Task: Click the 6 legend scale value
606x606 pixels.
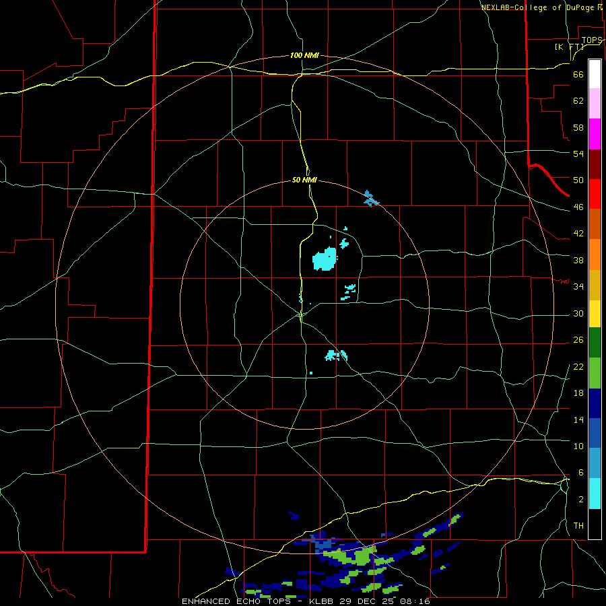Action: (x=580, y=472)
